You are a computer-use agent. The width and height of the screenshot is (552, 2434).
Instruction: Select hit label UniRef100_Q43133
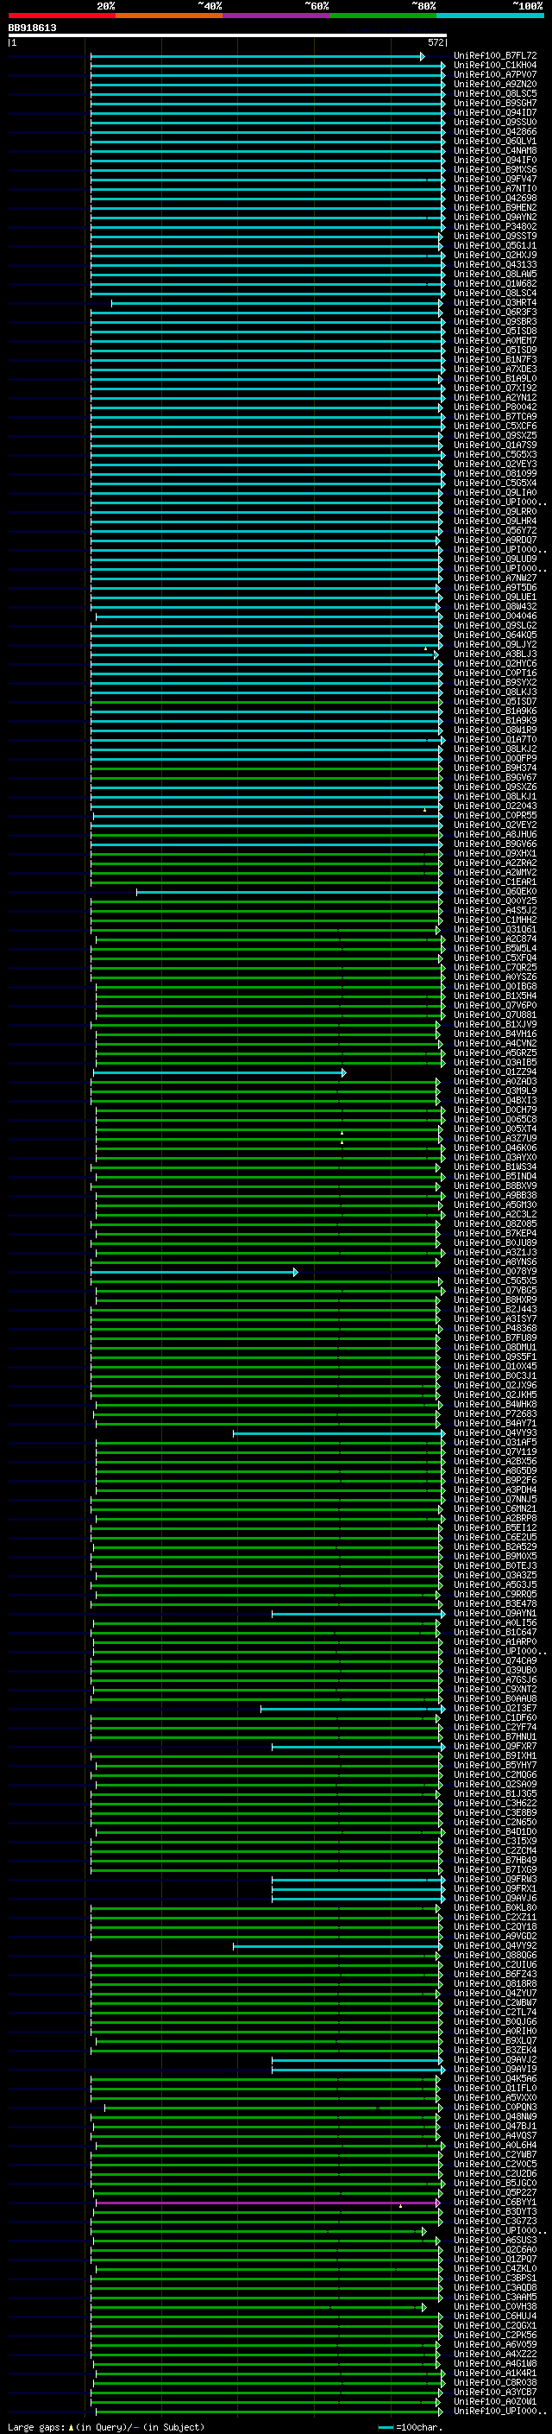(495, 264)
